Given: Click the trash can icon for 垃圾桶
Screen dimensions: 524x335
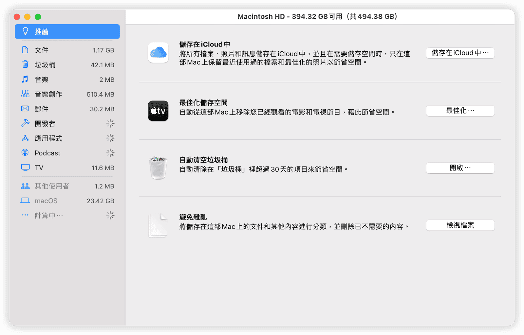Looking at the screenshot, I should 25,64.
